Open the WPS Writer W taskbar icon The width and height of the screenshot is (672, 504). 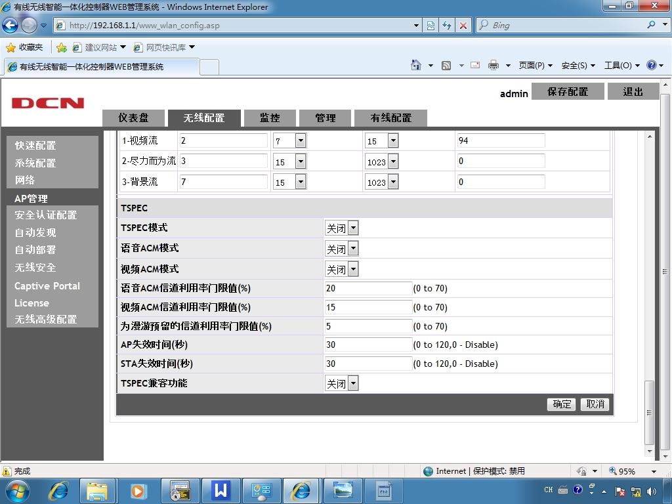click(x=221, y=491)
